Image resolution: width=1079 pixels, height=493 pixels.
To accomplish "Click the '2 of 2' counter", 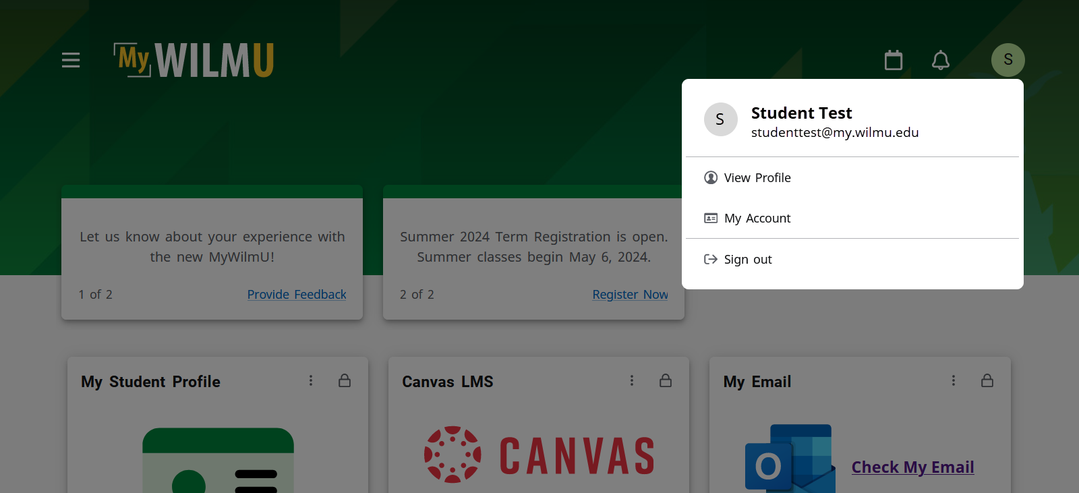I will click(417, 295).
